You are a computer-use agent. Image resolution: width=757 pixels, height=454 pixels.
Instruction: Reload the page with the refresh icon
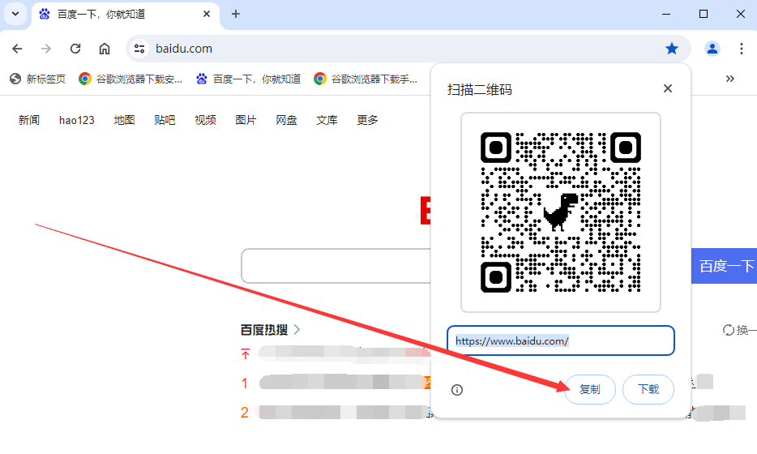point(75,49)
